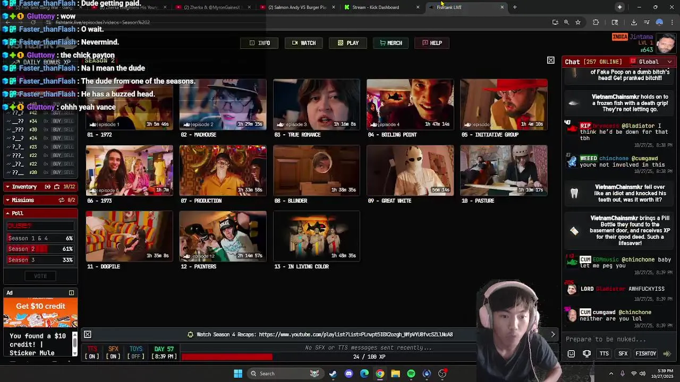
Task: Switch to Zherka & @MyronGainesX browser tab
Action: [x=211, y=7]
